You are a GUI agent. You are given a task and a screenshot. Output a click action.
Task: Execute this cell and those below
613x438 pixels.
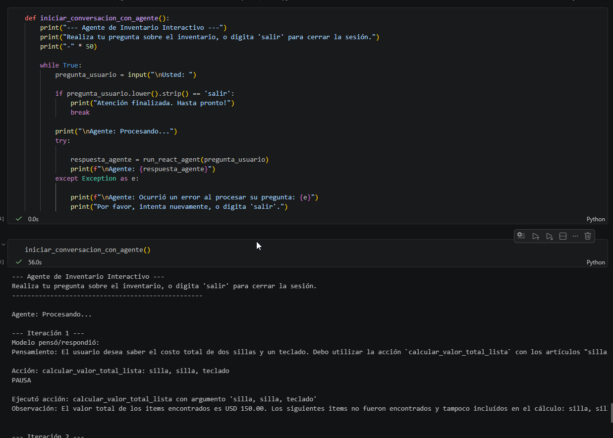tap(549, 236)
